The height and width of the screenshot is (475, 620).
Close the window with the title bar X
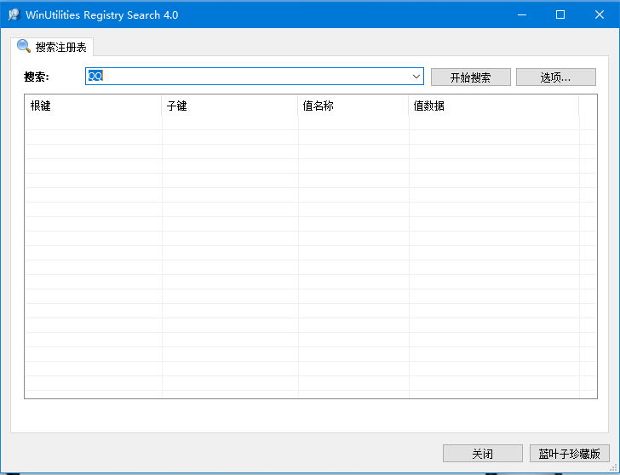pyautogui.click(x=599, y=14)
